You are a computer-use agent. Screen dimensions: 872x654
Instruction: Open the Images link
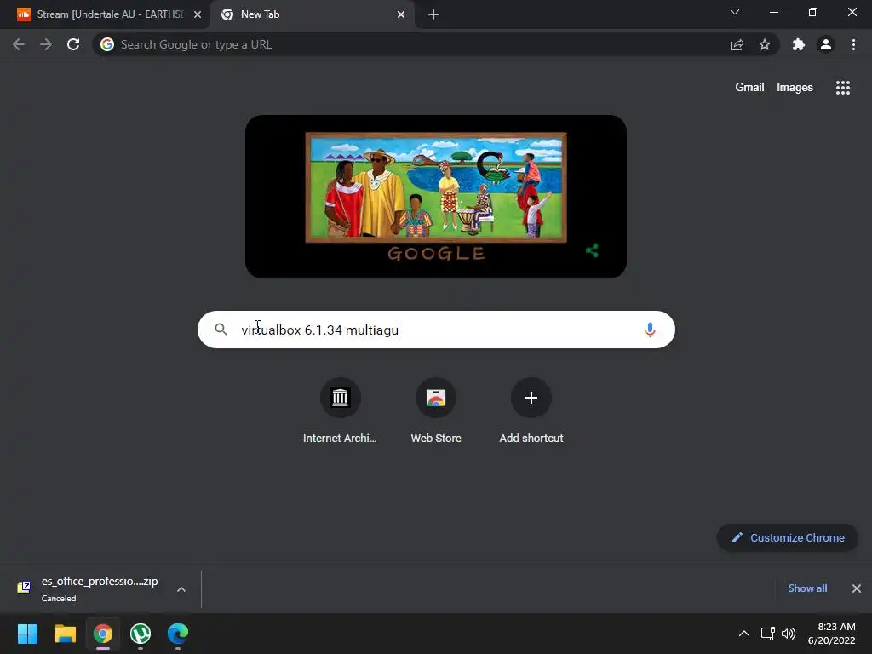(x=795, y=88)
